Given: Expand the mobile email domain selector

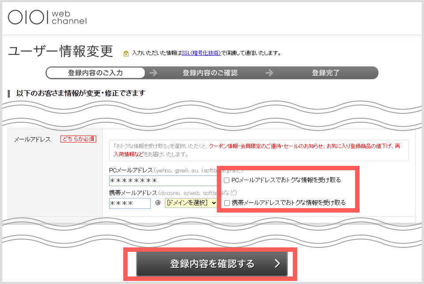Looking at the screenshot, I should pos(191,203).
